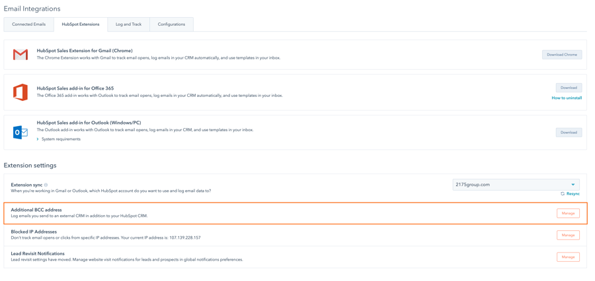Switch to Connected Emails tab
This screenshot has height=281, width=595.
[x=29, y=24]
